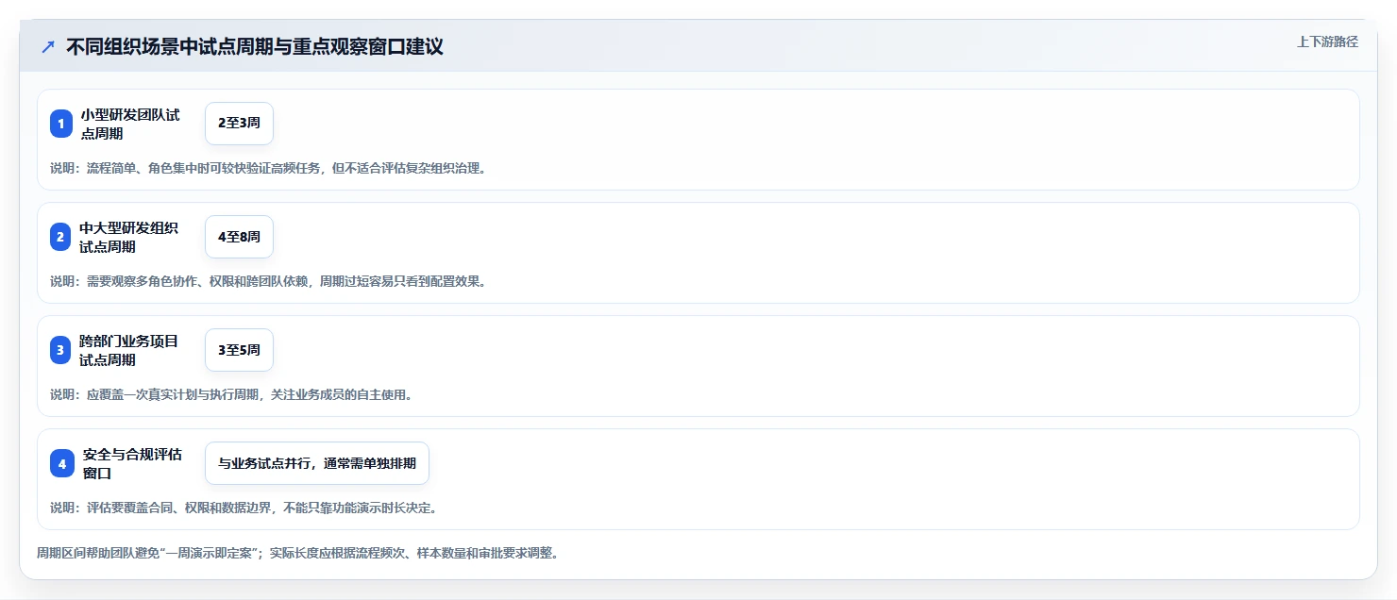Click the footer note starting 周期区间帮助团队避免

(298, 553)
